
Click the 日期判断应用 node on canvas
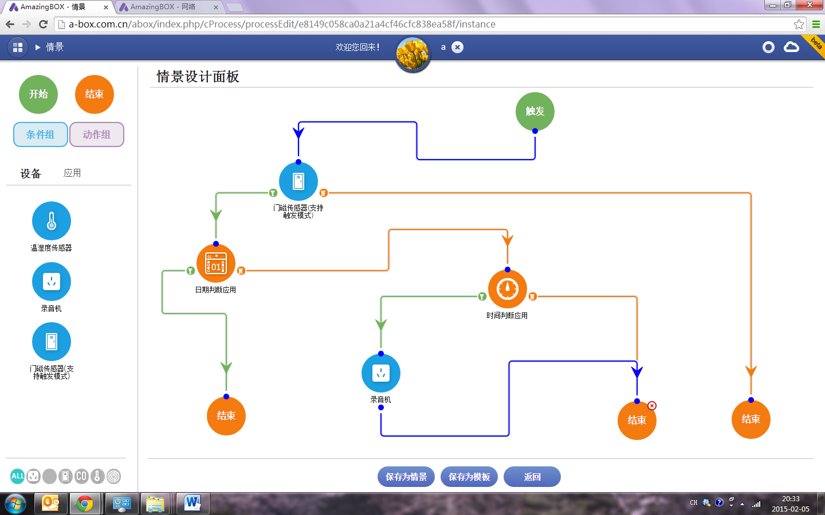(216, 264)
